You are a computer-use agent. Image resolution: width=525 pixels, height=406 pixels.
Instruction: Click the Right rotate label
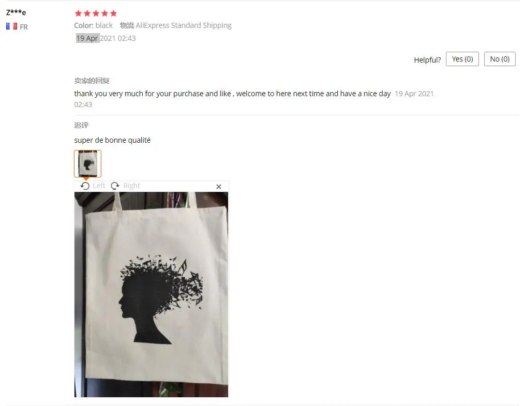click(131, 186)
